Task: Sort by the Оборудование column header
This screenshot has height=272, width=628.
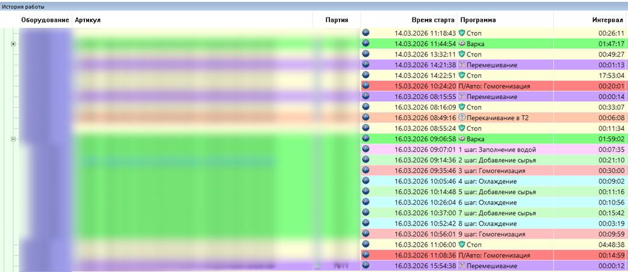Action: click(x=45, y=20)
